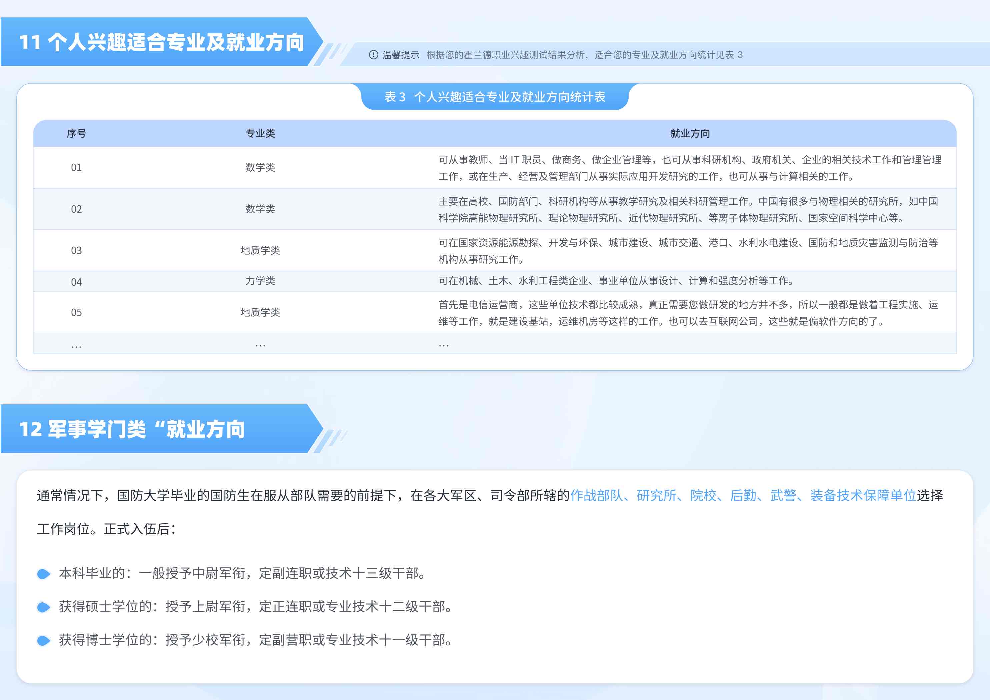Viewport: 990px width, 700px height.
Task: Click the 温馨提示 label text
Action: (x=401, y=55)
